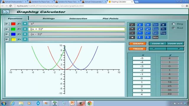Toggle visibility of the y1 graph
Viewport: 189px width, 106px height.
[7, 24]
